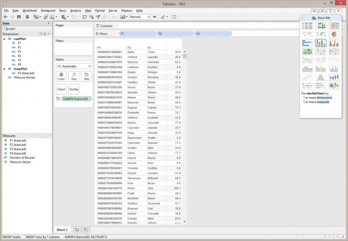Click the Swap rows and columns icon
The image size is (348, 241).
click(x=85, y=17)
